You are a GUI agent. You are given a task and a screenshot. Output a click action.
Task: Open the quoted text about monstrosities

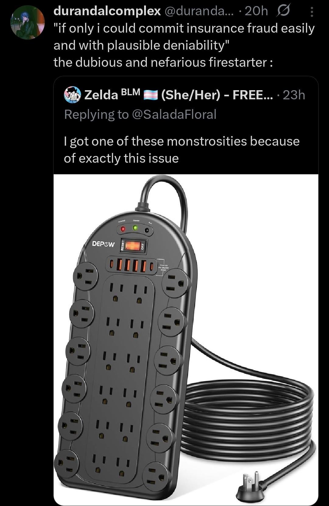point(182,150)
